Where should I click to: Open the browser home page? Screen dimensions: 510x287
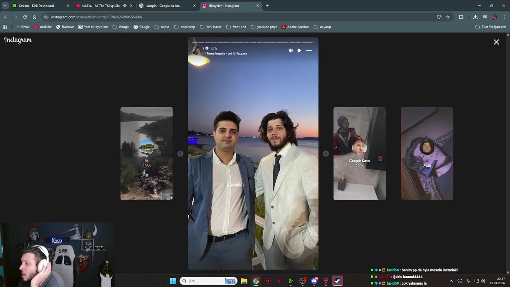pyautogui.click(x=34, y=17)
